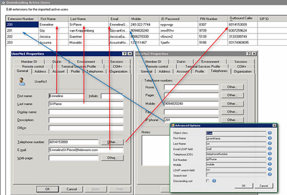Select COM+ tab in UserNo2 Properties
The image size is (287, 195).
(x=242, y=67)
